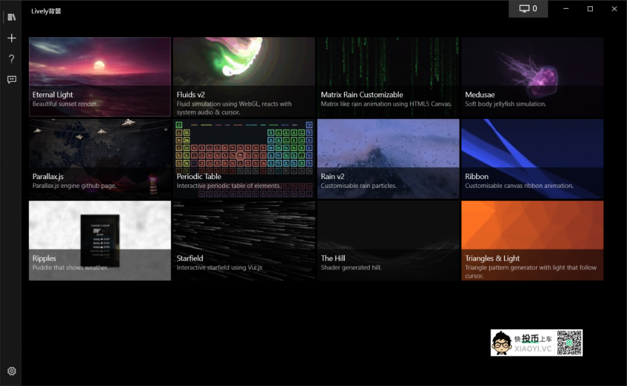Open the Library icon in sidebar

coord(12,17)
